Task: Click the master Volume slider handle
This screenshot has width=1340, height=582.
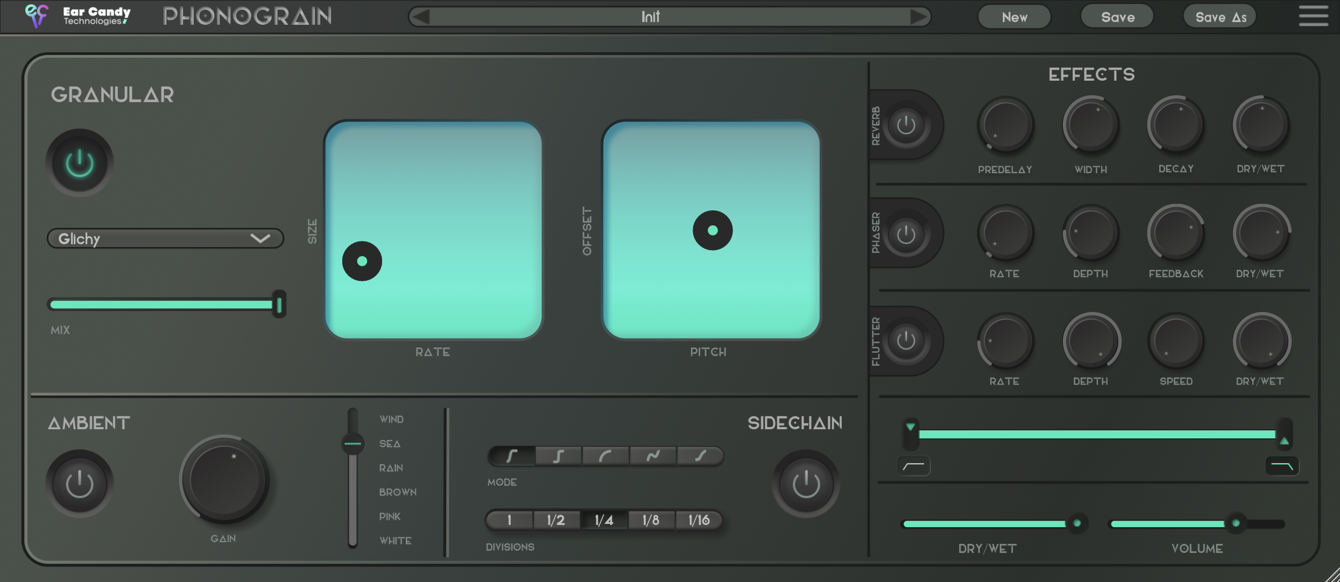Action: (1236, 523)
